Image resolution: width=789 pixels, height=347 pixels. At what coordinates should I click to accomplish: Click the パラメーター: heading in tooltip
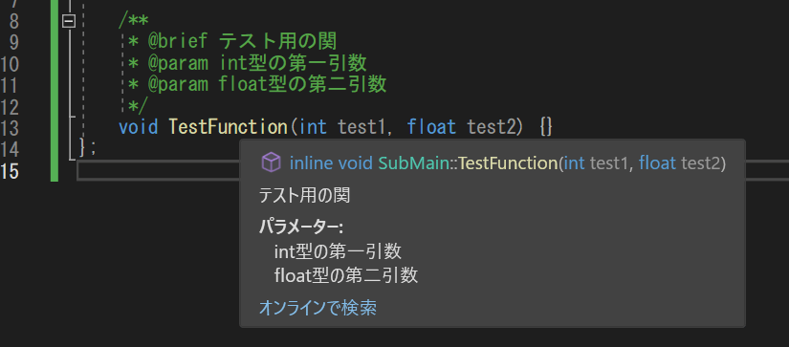pos(301,228)
